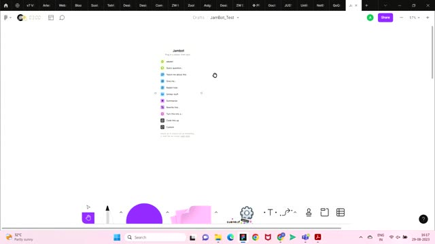Click the left connector handle of Jambot widget
The height and width of the screenshot is (244, 435).
pos(156,94)
